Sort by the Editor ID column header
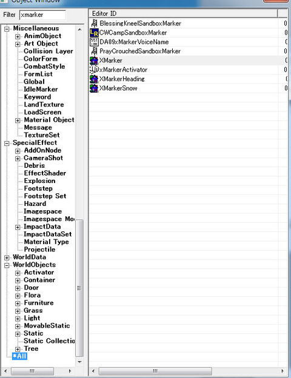Image resolution: width=291 pixels, height=378 pixels. click(183, 13)
